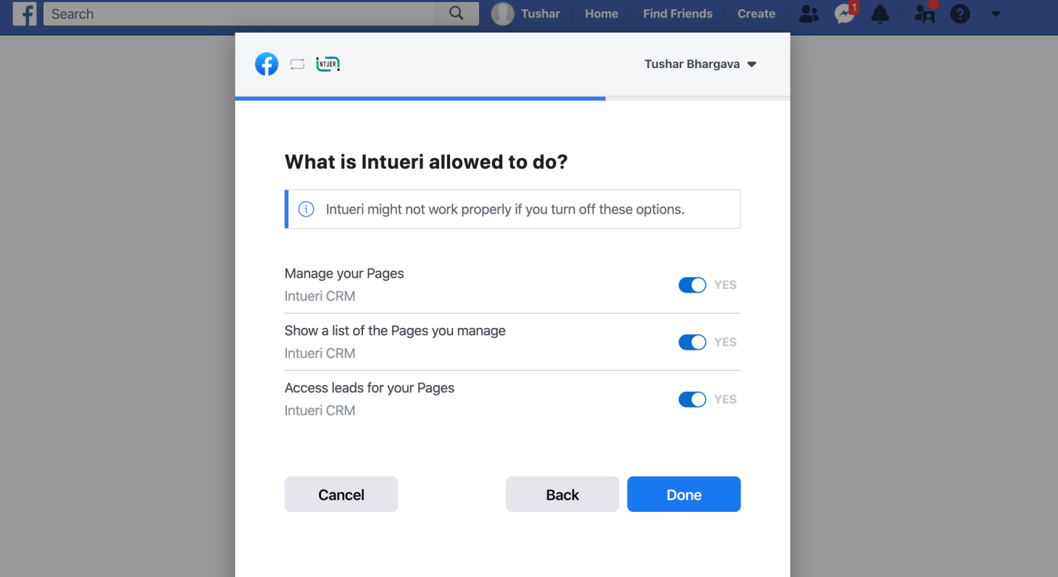Click 'Intueri CRM' under Manage your Pages

point(320,296)
